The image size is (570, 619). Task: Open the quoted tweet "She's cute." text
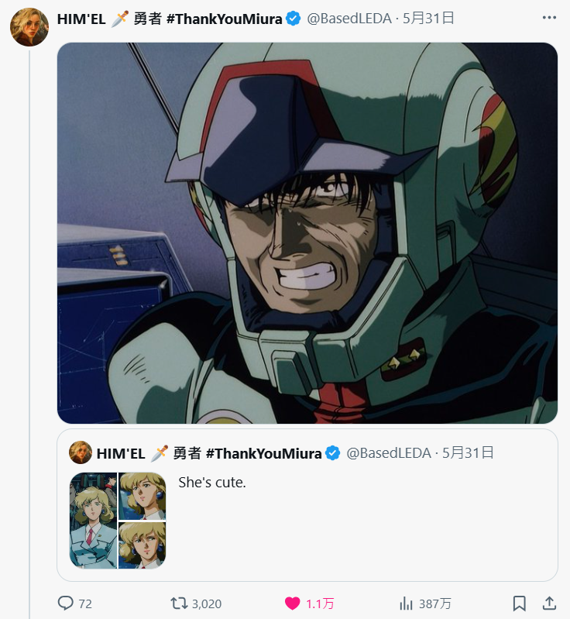coord(211,482)
